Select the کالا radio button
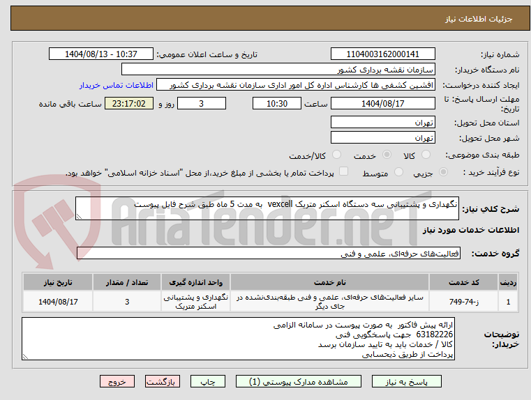The image size is (531, 400). (x=426, y=155)
